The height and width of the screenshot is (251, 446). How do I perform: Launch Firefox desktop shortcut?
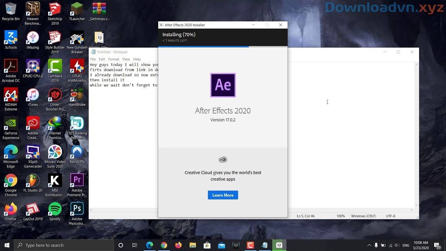[11, 212]
